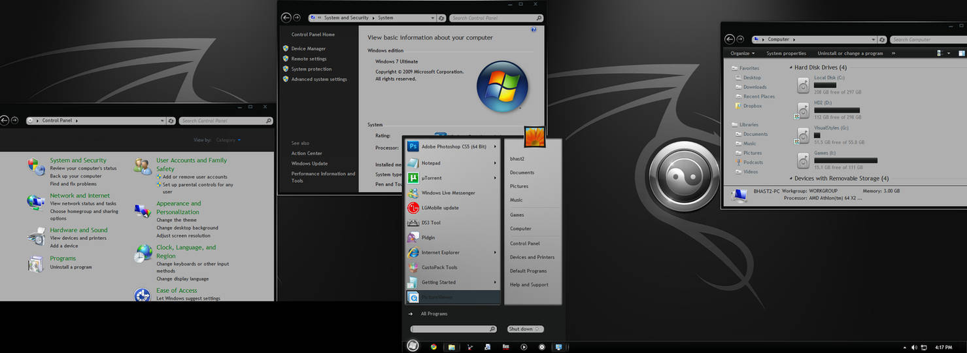967x353 pixels.
Task: Launch LGMobile update from Start menu
Action: (454, 208)
